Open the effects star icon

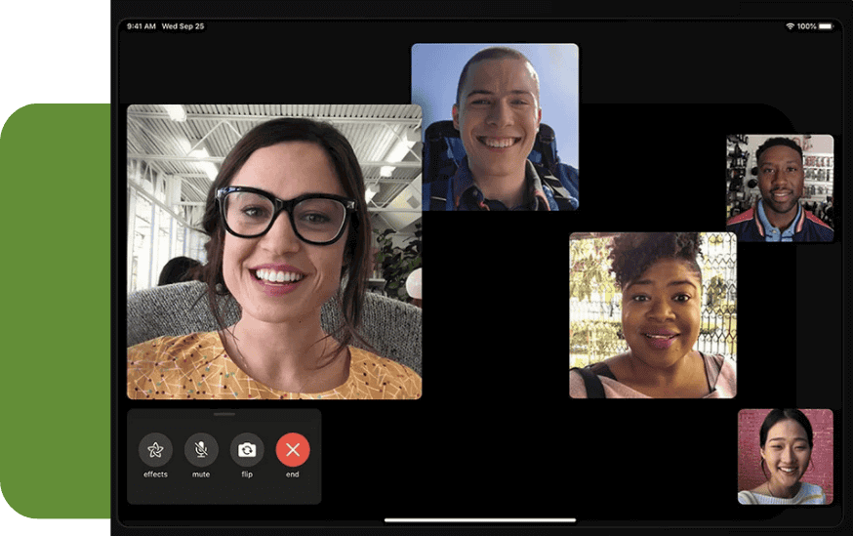click(155, 449)
